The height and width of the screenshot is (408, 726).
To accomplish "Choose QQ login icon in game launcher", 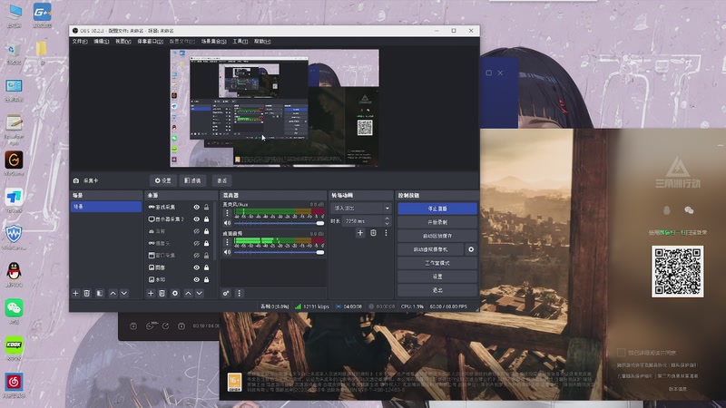I will click(667, 210).
